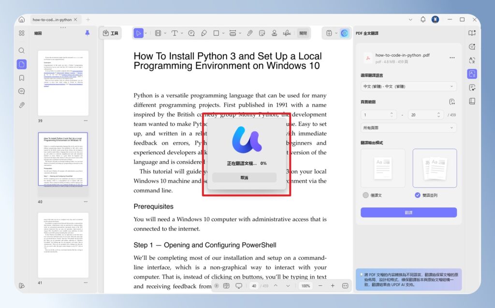Select the rectangle shape tool

(x=216, y=33)
